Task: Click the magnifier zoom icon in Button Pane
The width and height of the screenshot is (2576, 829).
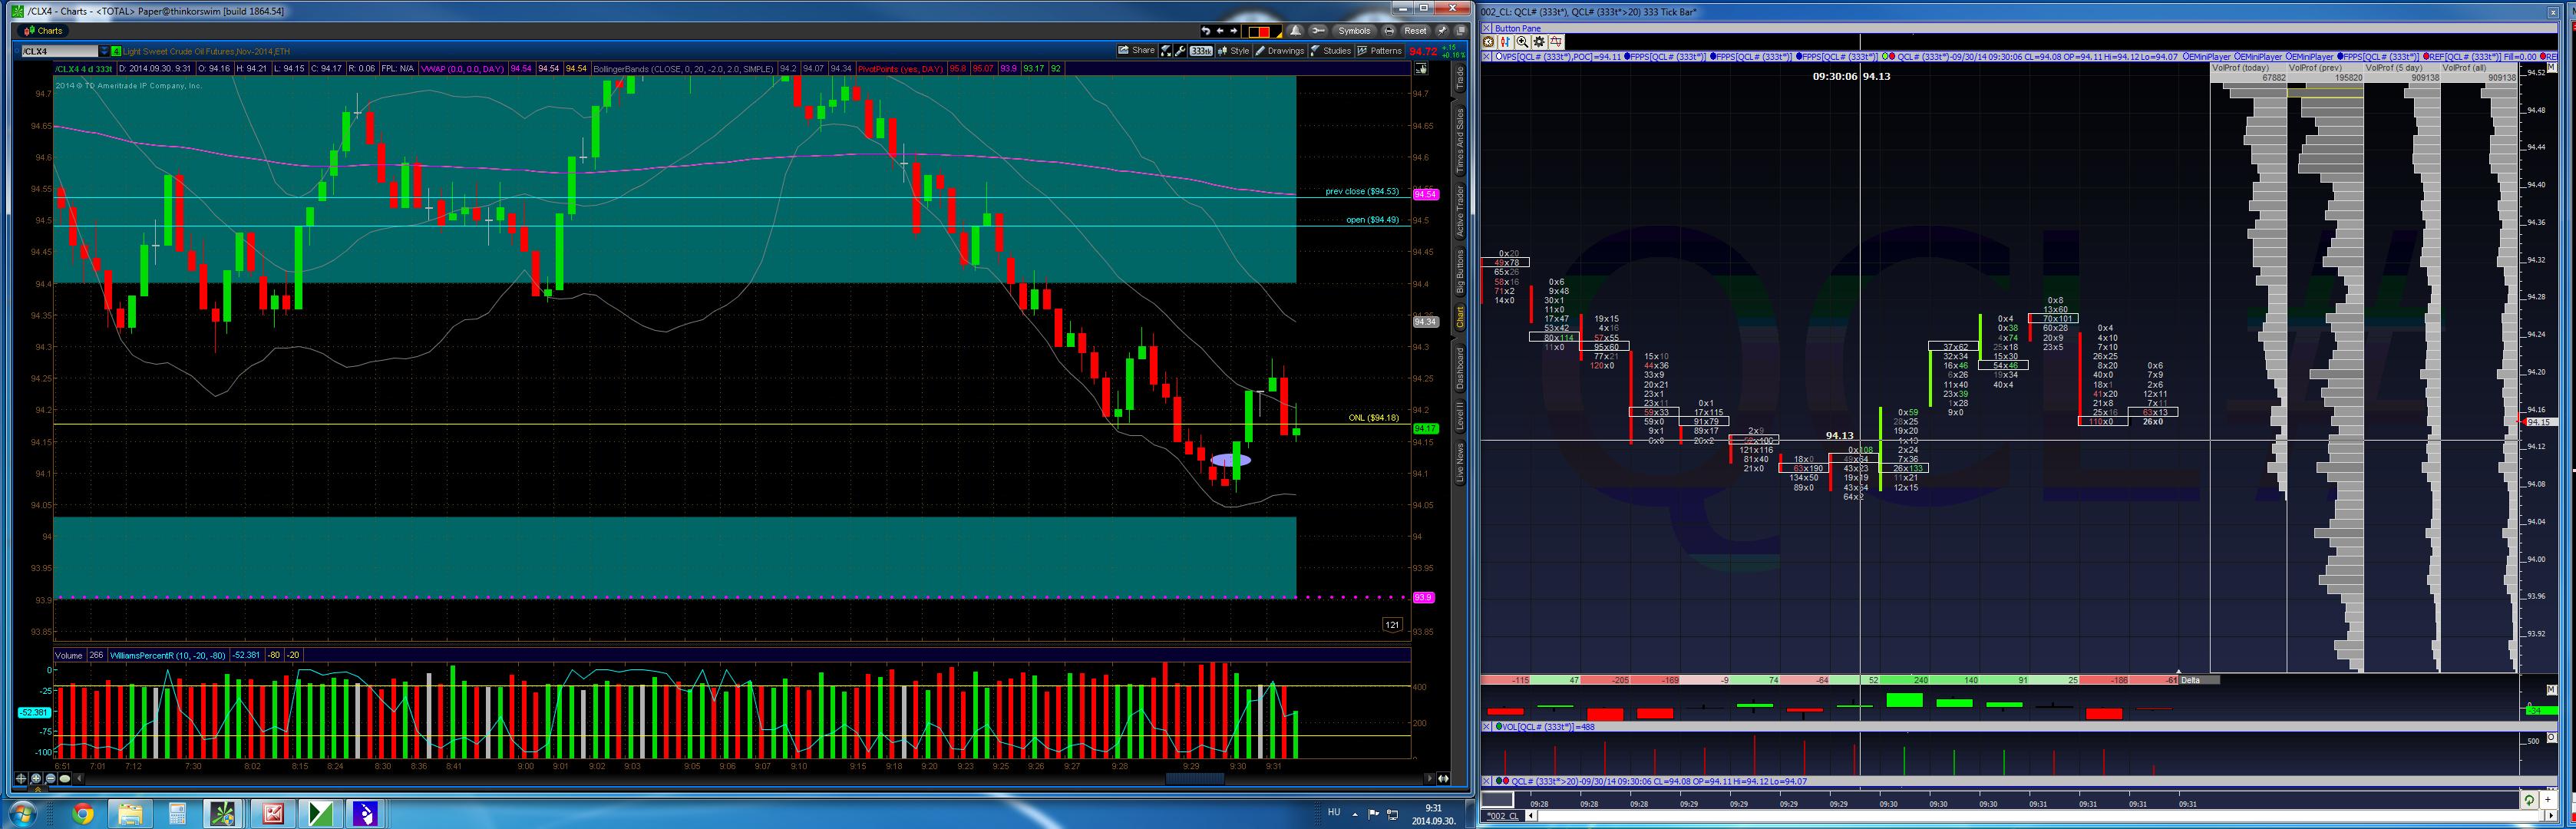Action: [x=1522, y=42]
